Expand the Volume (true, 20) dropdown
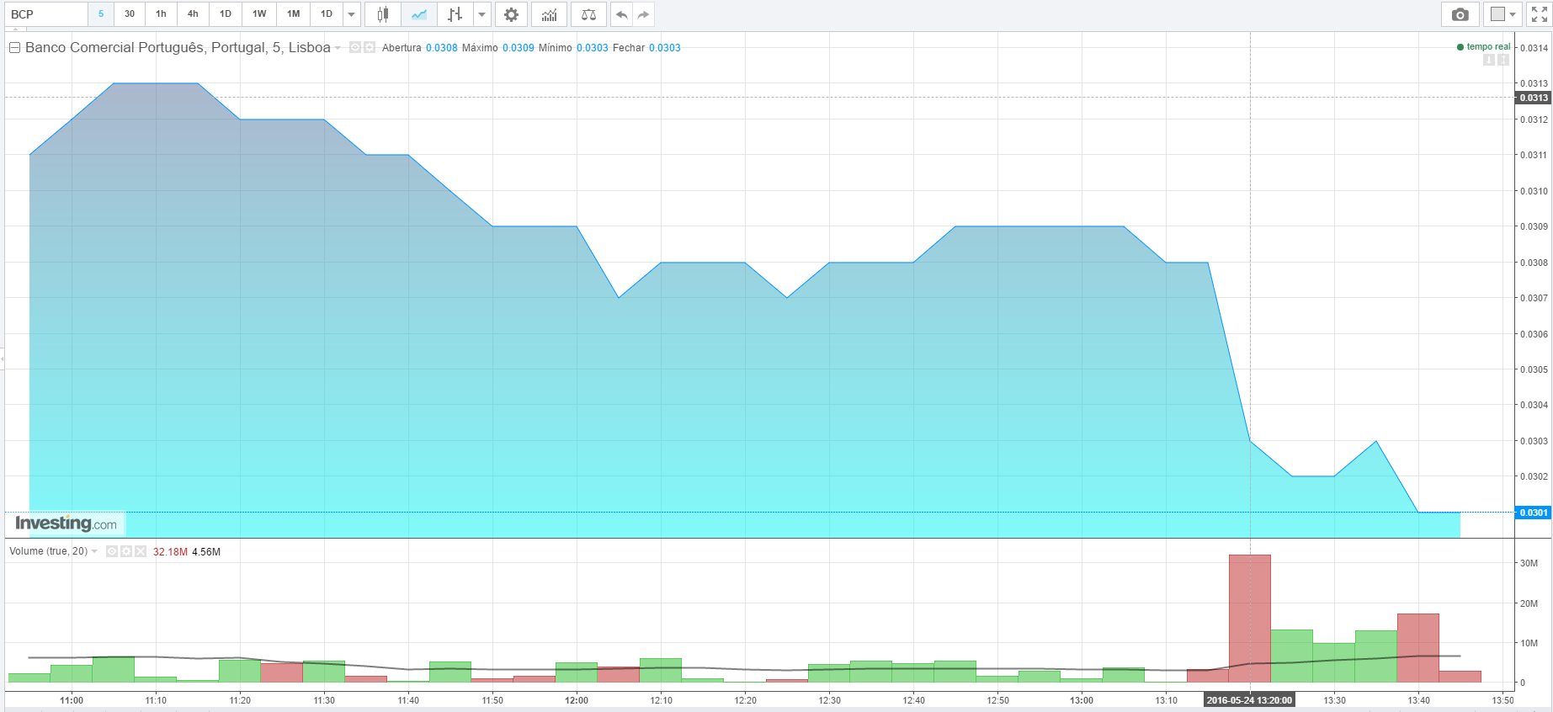The width and height of the screenshot is (1553, 712). pos(94,551)
